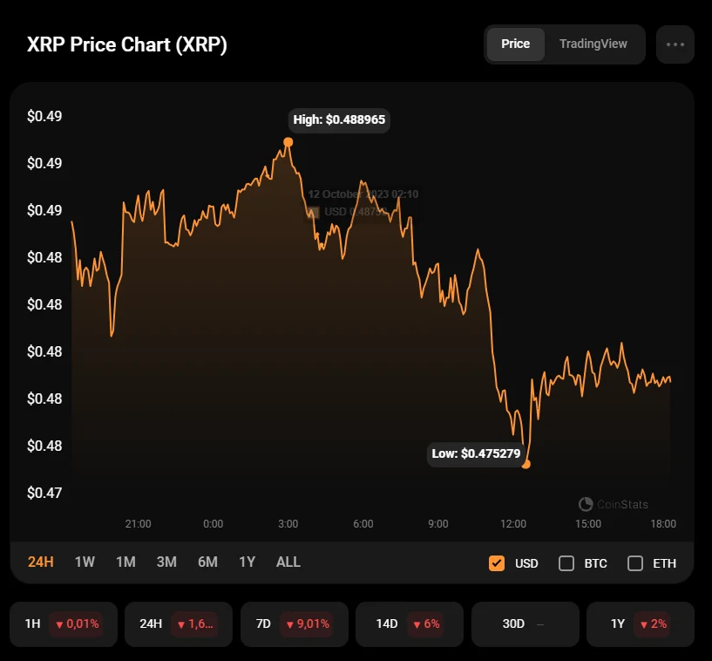The image size is (712, 661).
Task: Enable the BTC currency checkbox
Action: coord(566,562)
